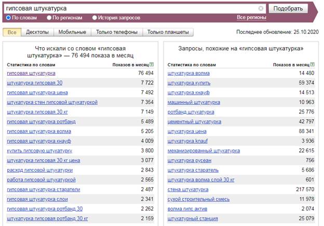The height and width of the screenshot is (226, 324).
Task: Open the 'штукатурка кнауф' link
Action: (188, 93)
